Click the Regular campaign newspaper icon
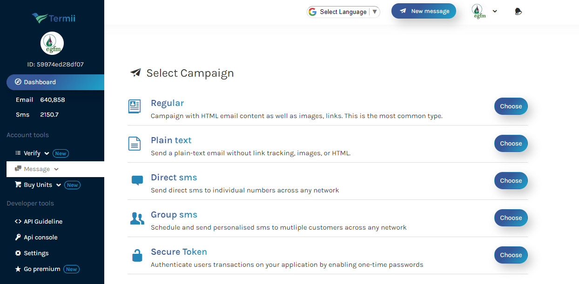The width and height of the screenshot is (579, 284). tap(135, 106)
